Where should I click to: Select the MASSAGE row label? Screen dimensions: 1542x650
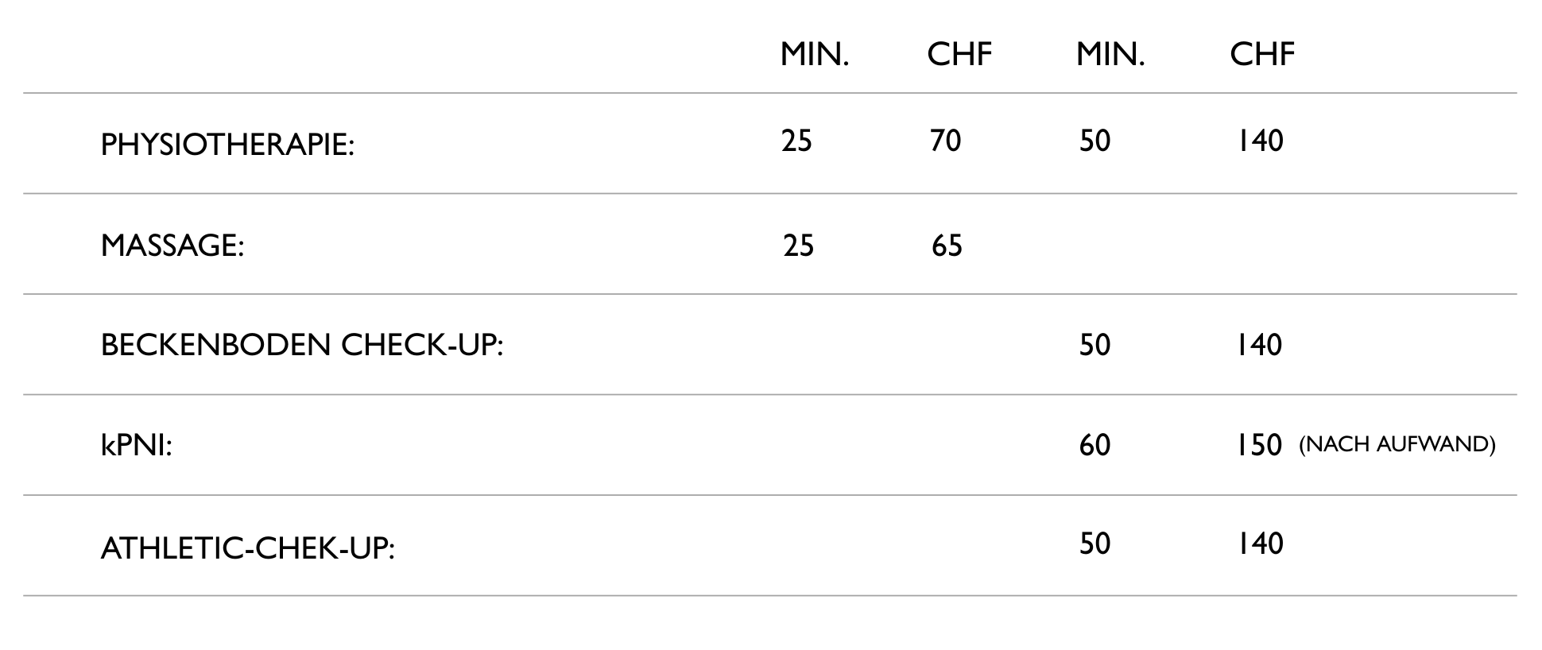tap(172, 246)
